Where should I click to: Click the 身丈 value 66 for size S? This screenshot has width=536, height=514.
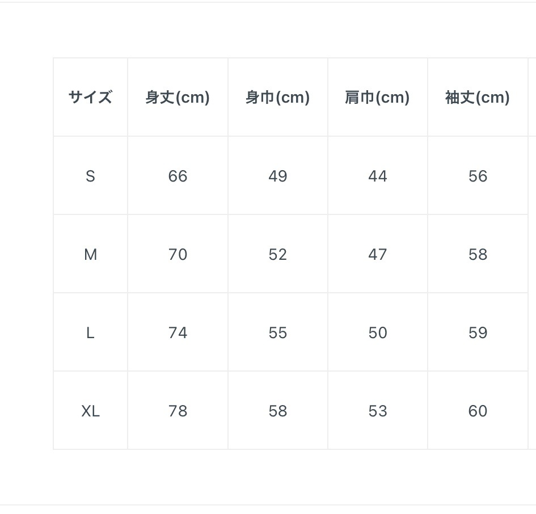(178, 176)
